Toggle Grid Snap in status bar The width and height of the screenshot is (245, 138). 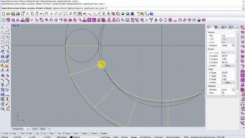tap(105, 137)
